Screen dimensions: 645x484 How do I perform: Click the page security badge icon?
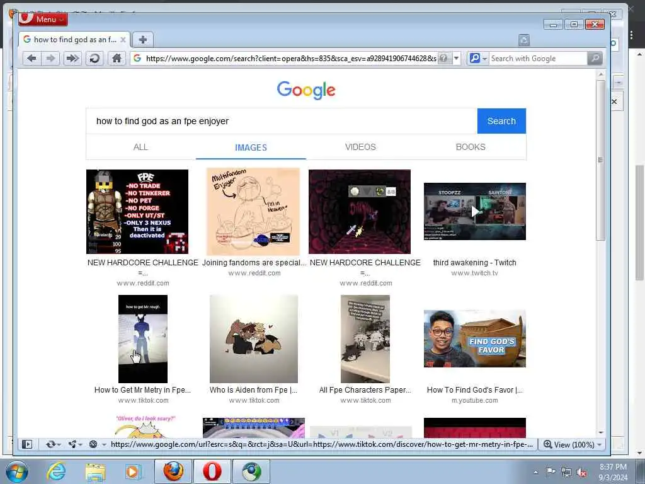[x=444, y=59]
